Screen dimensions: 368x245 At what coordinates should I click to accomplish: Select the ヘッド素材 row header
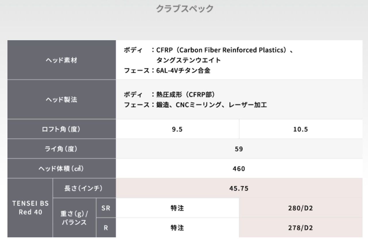click(x=62, y=60)
